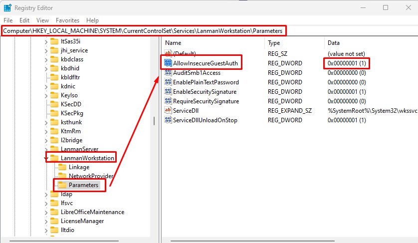
Task: Click the %SystemRoot%\System32\wkssvc data cell
Action: click(x=372, y=110)
